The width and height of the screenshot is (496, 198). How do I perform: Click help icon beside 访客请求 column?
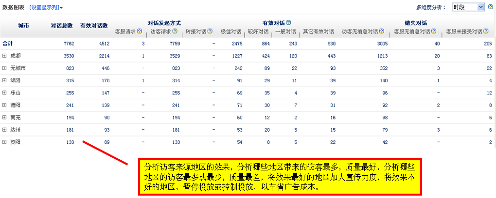tap(175, 31)
